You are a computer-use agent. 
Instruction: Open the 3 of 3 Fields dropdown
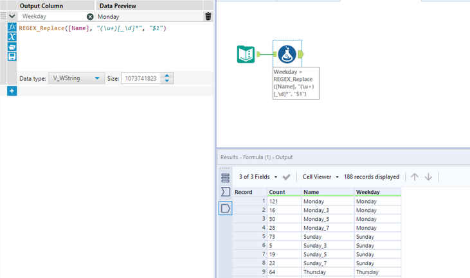pyautogui.click(x=258, y=177)
